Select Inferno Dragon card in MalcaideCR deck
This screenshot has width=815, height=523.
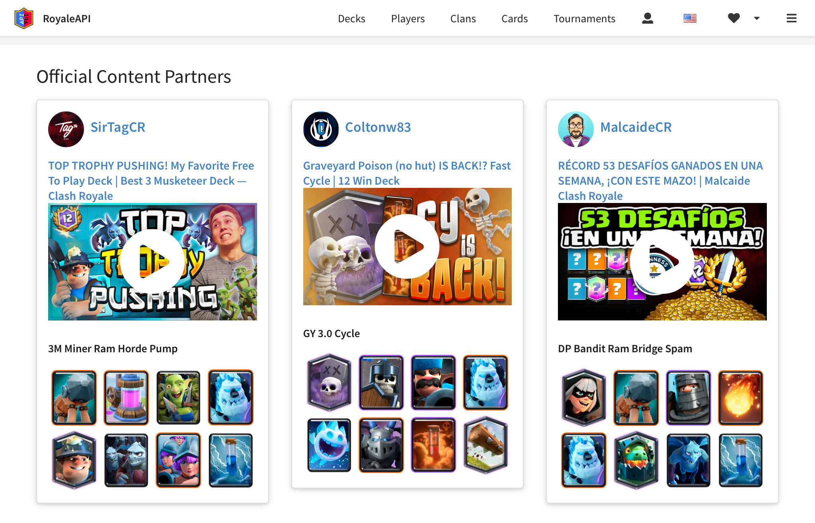coord(636,461)
